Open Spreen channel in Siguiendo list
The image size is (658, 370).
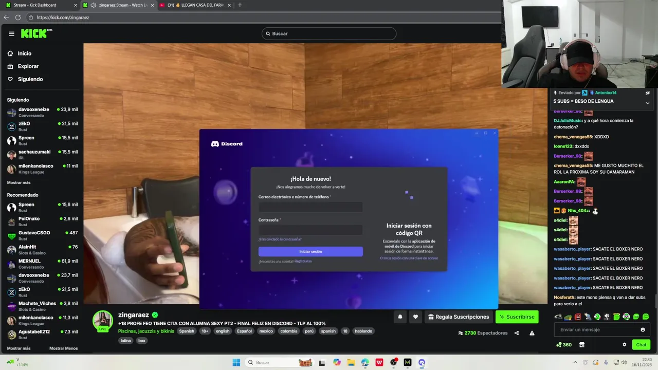click(42, 140)
